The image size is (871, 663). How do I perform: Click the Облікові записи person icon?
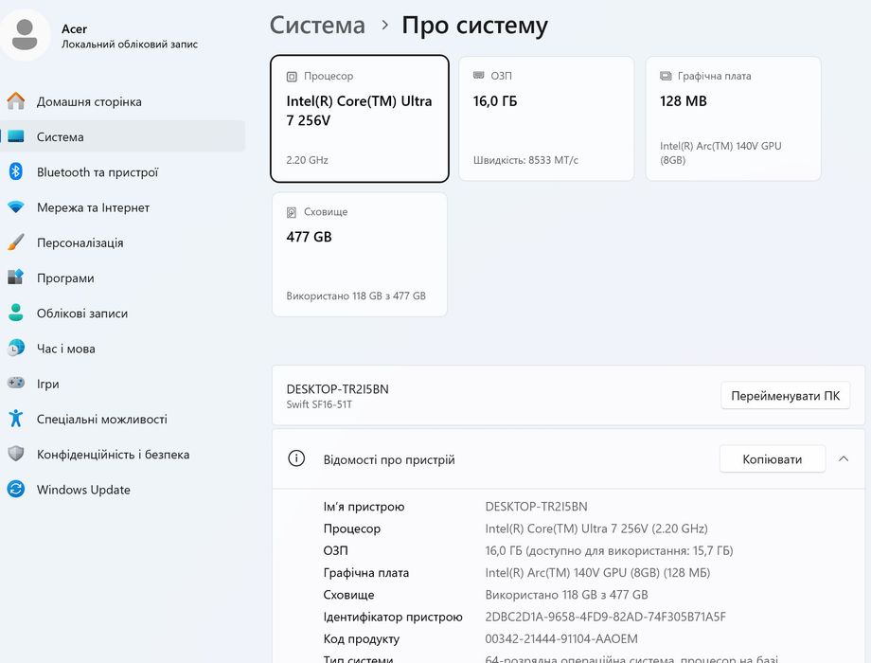15,313
